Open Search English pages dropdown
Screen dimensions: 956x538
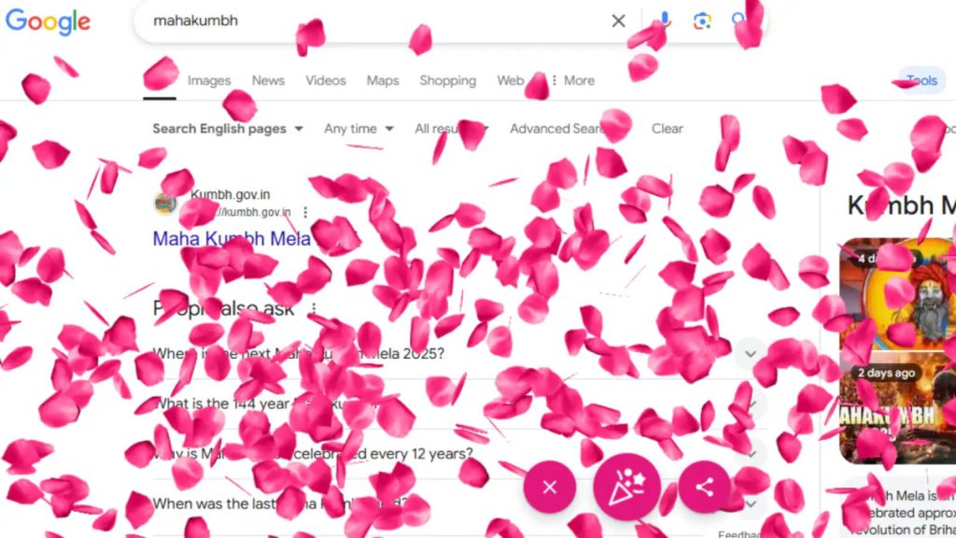[x=228, y=129]
